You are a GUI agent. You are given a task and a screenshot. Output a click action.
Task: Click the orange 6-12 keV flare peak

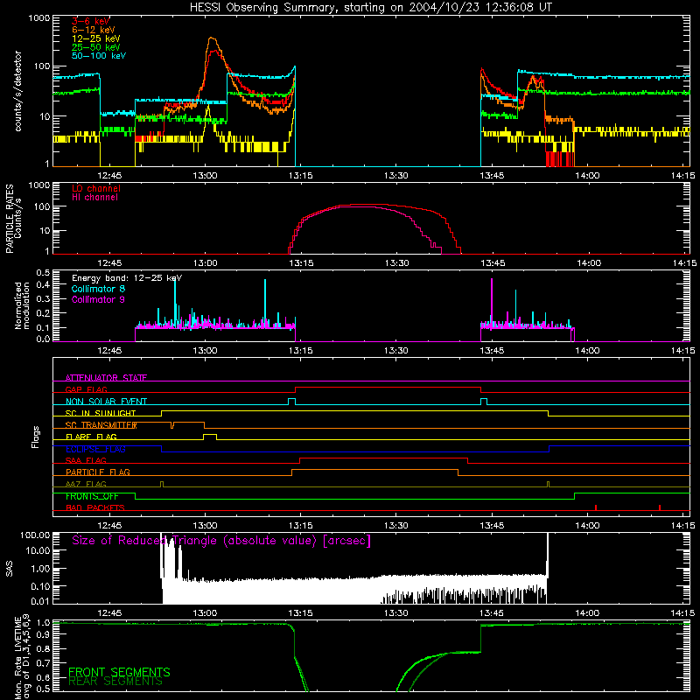[212, 38]
